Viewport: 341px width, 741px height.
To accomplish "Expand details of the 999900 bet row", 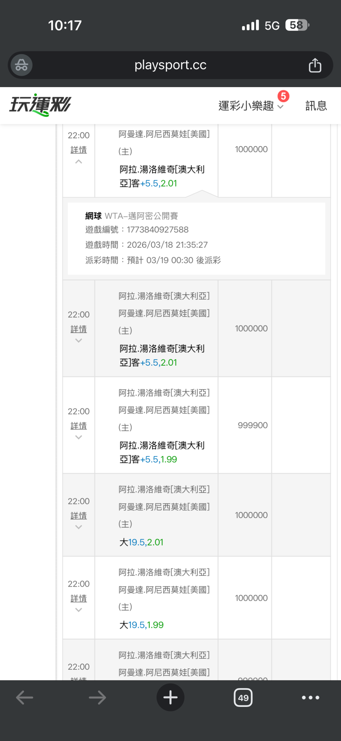I will click(x=79, y=437).
